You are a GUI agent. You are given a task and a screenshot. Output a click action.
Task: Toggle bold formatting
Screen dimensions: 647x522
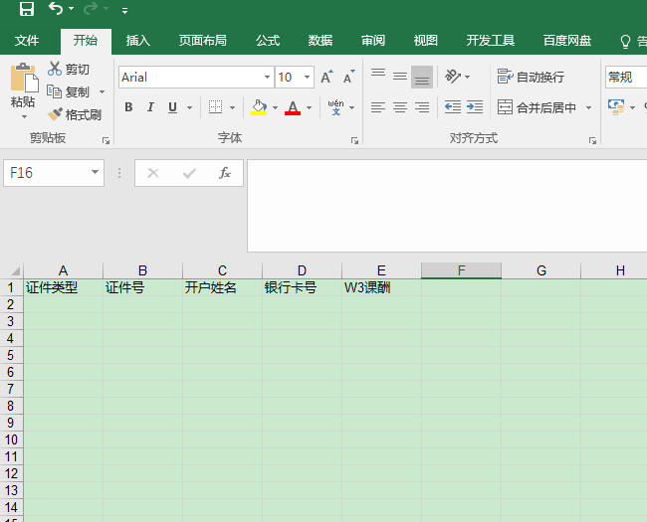(128, 107)
